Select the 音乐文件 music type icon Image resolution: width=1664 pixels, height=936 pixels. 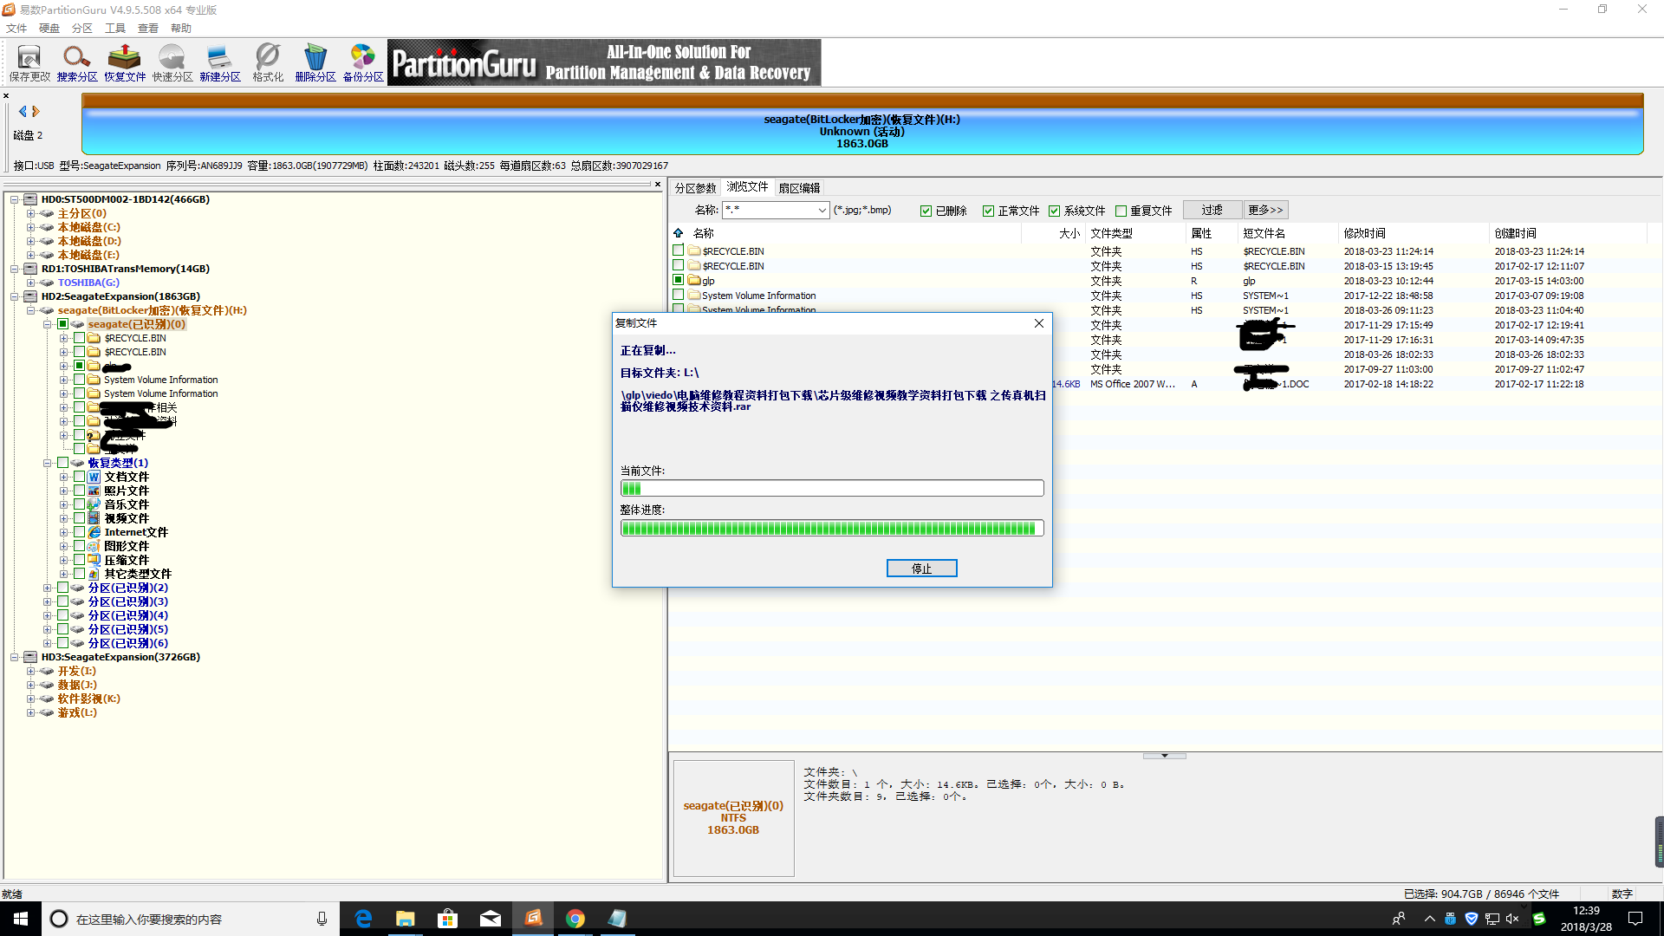[x=94, y=504]
